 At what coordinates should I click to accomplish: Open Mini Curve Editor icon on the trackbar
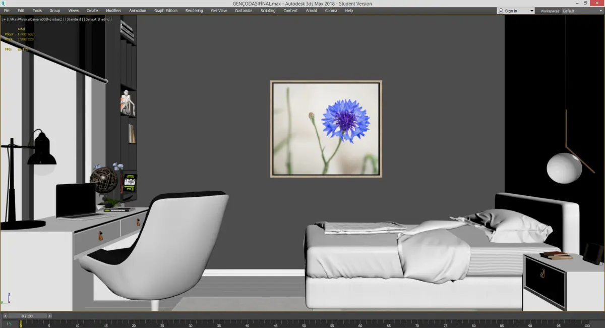pos(9,323)
